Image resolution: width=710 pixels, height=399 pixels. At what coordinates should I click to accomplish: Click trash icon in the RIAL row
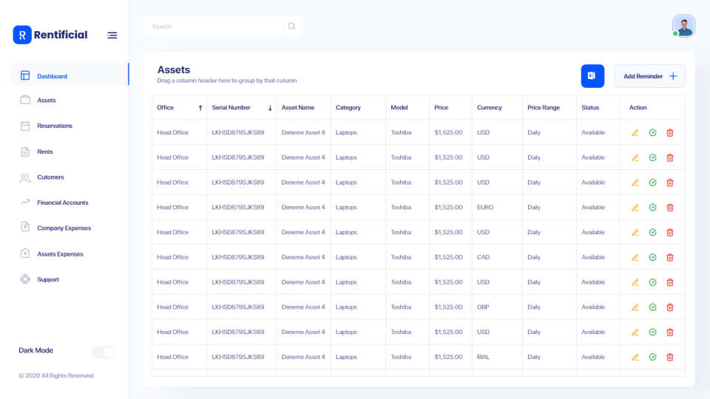coord(670,357)
